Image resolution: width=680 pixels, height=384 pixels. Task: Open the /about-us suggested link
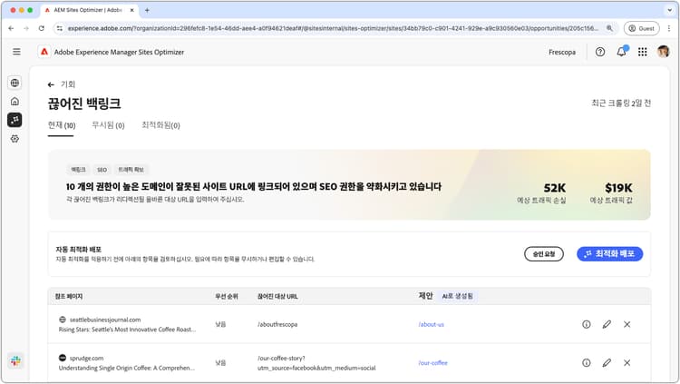click(431, 324)
